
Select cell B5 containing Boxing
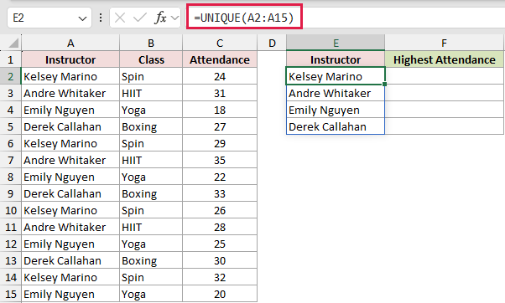click(151, 126)
